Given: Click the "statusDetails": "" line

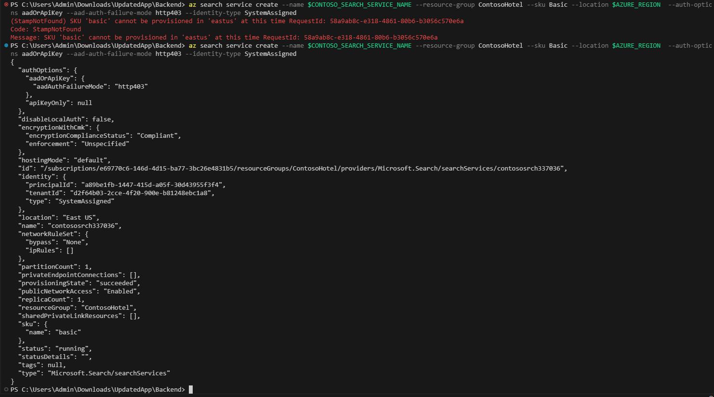Looking at the screenshot, I should click(x=55, y=357).
